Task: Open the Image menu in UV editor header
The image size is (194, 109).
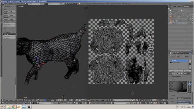Action: coord(102,100)
